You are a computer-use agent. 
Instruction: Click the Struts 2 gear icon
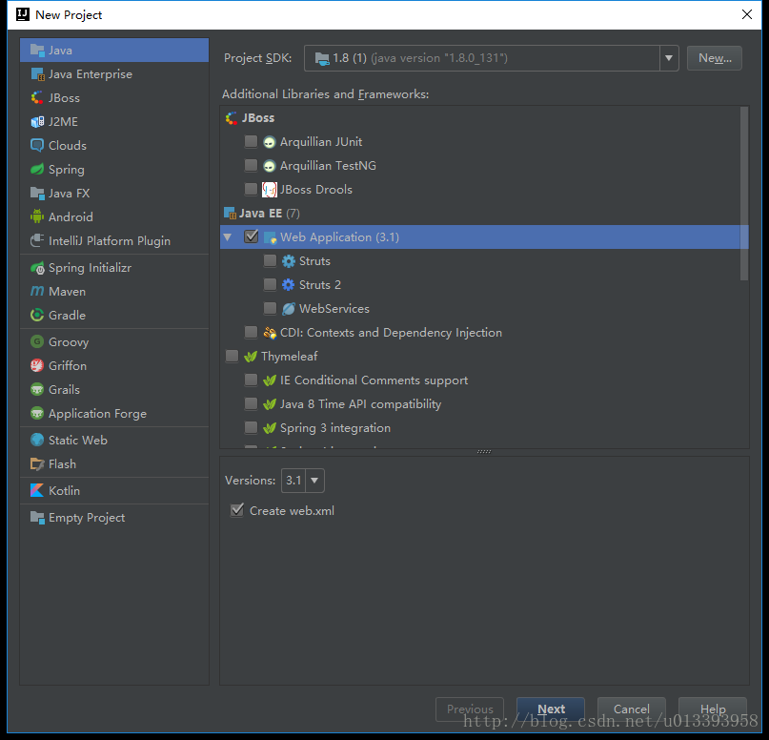pos(289,284)
